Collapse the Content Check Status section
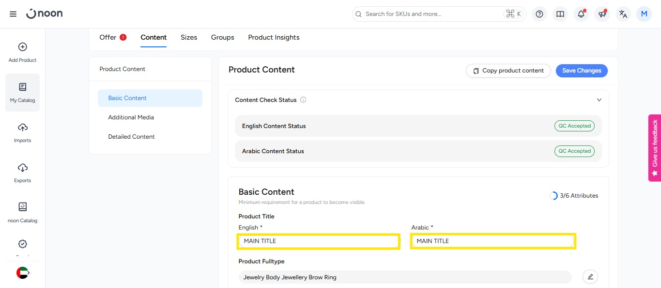Viewport: 661px width, 288px height. pos(599,100)
